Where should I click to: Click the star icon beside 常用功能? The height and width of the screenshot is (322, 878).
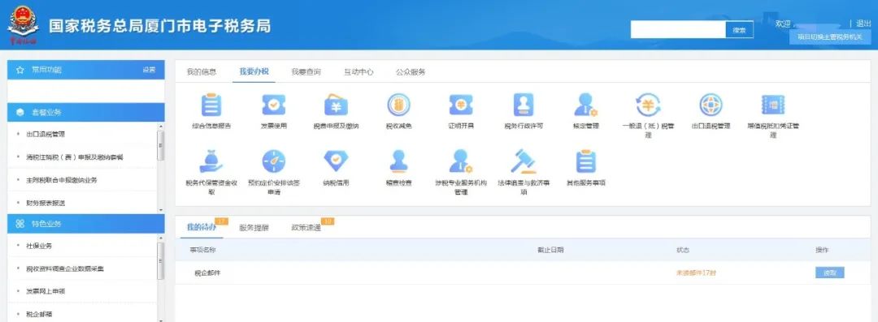tap(20, 70)
